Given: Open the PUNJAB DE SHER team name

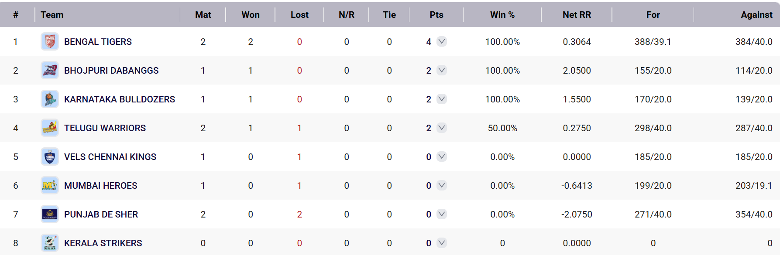Looking at the screenshot, I should tap(101, 214).
